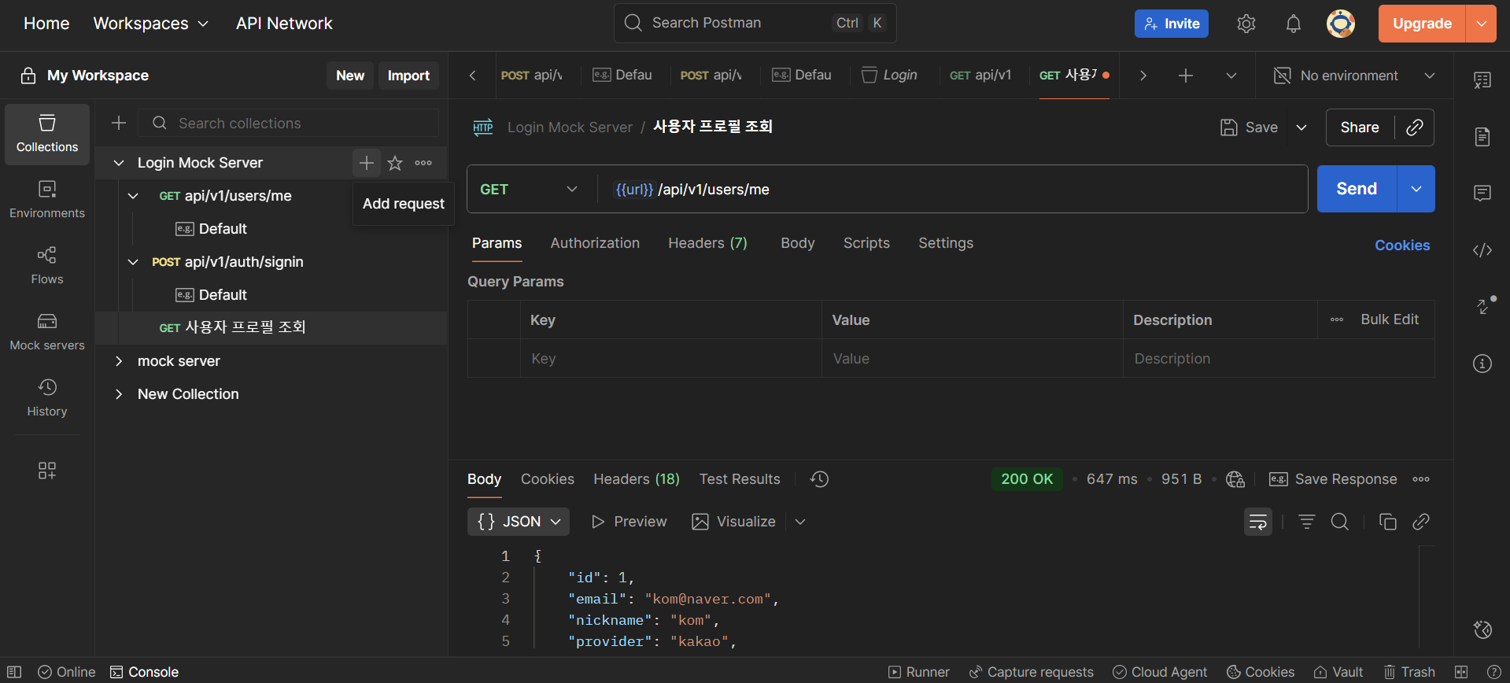Image resolution: width=1510 pixels, height=683 pixels.
Task: Change the JSON response format dropdown
Action: tap(519, 522)
